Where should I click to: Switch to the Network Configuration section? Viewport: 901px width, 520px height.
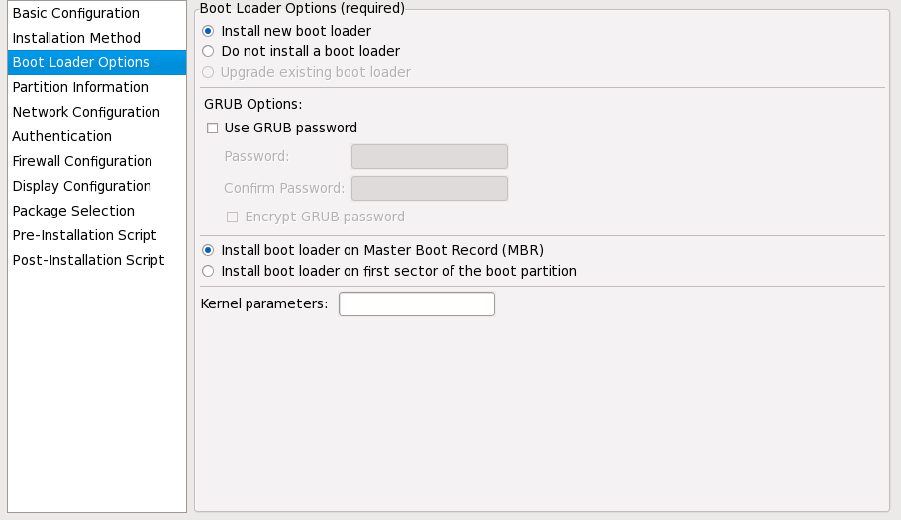tap(86, 112)
